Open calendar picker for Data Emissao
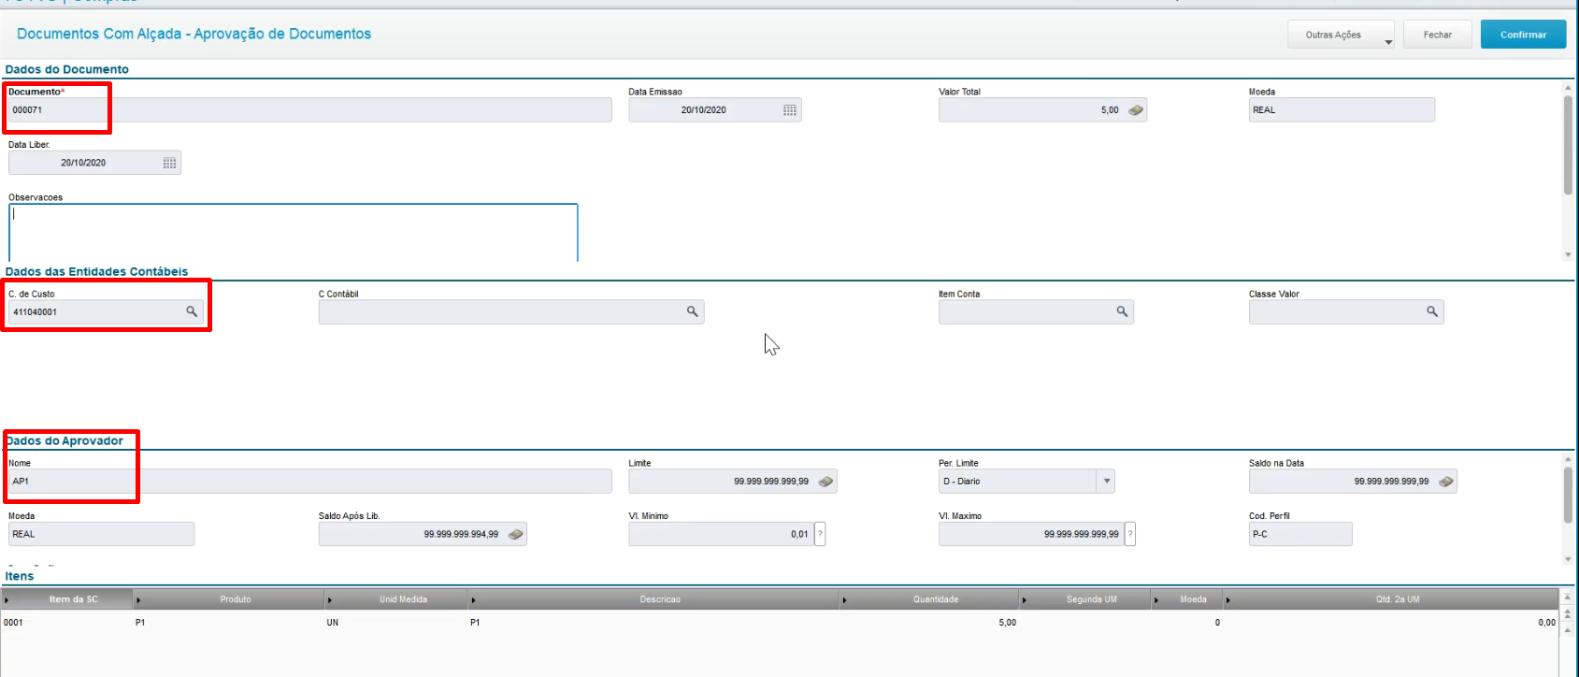1579x677 pixels. click(790, 110)
